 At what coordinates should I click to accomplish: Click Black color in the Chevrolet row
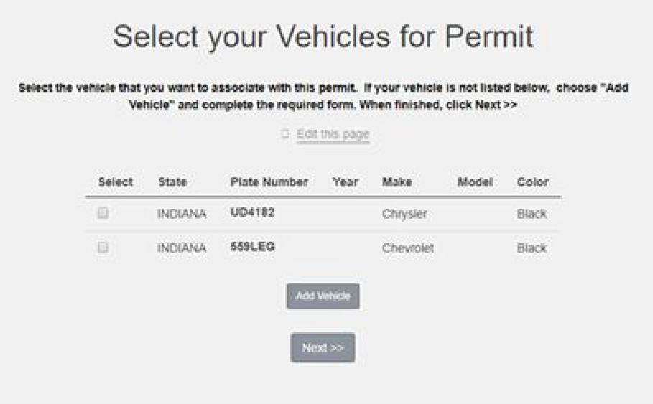click(532, 248)
